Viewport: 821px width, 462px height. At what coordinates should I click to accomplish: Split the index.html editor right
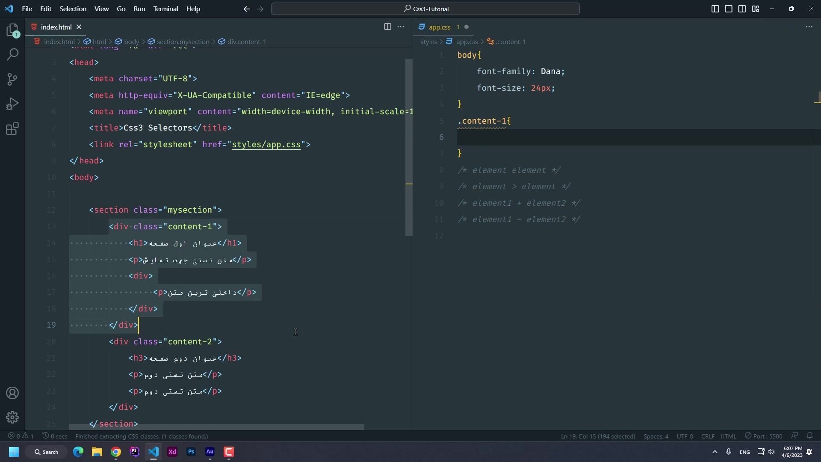[387, 27]
